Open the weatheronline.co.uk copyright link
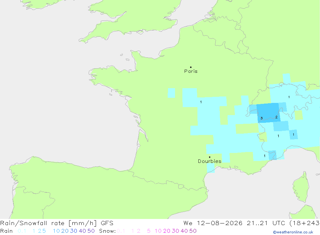 coord(293,232)
